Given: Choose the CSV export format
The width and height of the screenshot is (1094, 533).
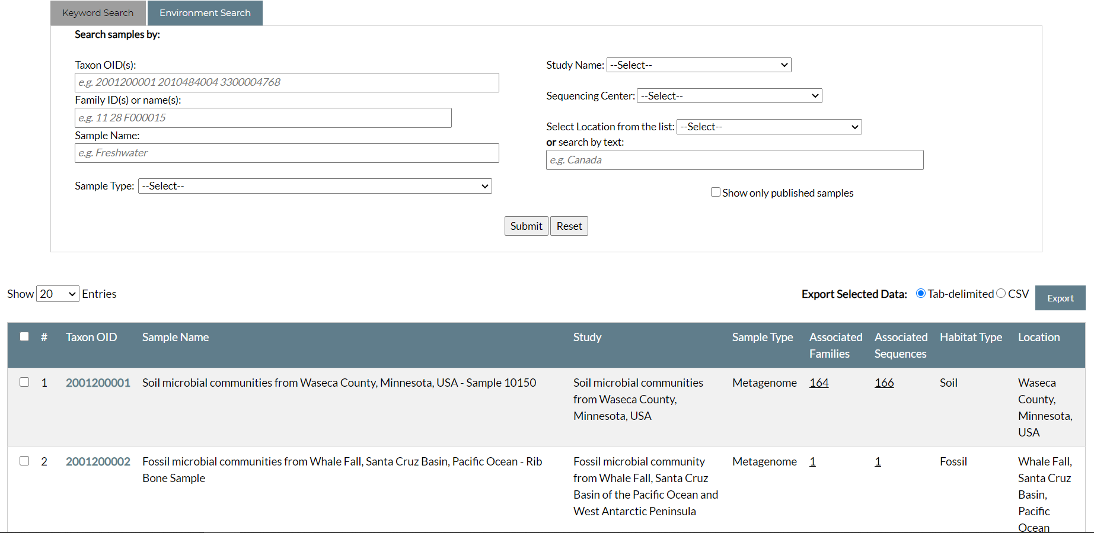Looking at the screenshot, I should click(1001, 293).
